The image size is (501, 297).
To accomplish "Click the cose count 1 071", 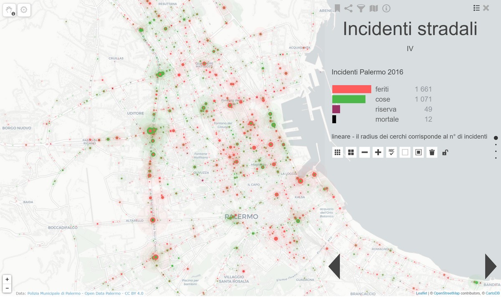I will coord(423,99).
